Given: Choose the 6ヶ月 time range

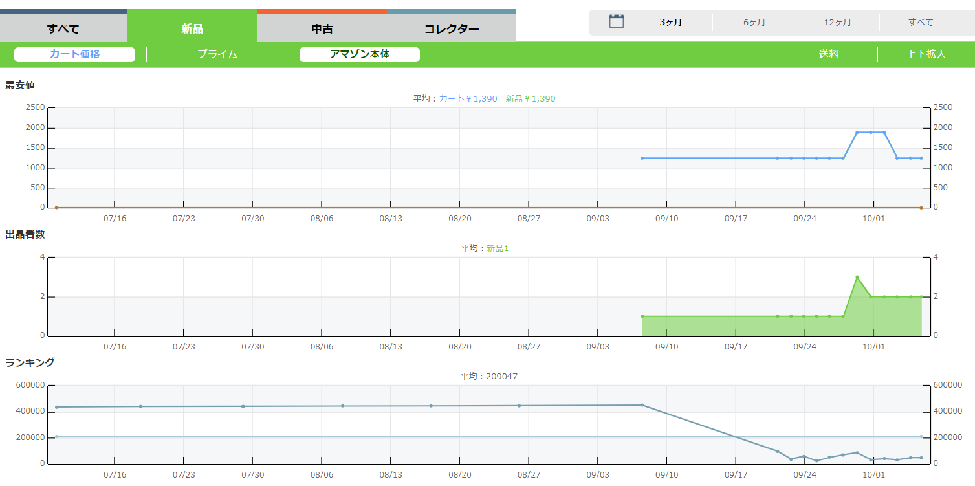Looking at the screenshot, I should [754, 23].
